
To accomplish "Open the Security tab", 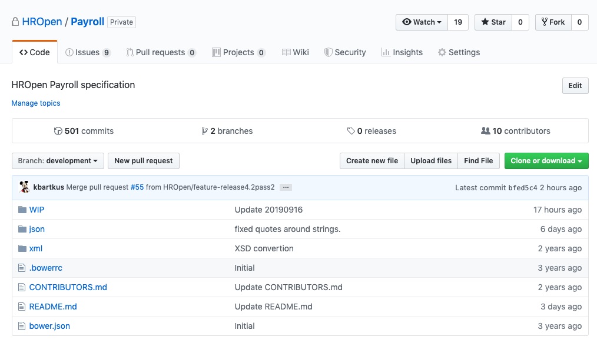I will [x=345, y=52].
